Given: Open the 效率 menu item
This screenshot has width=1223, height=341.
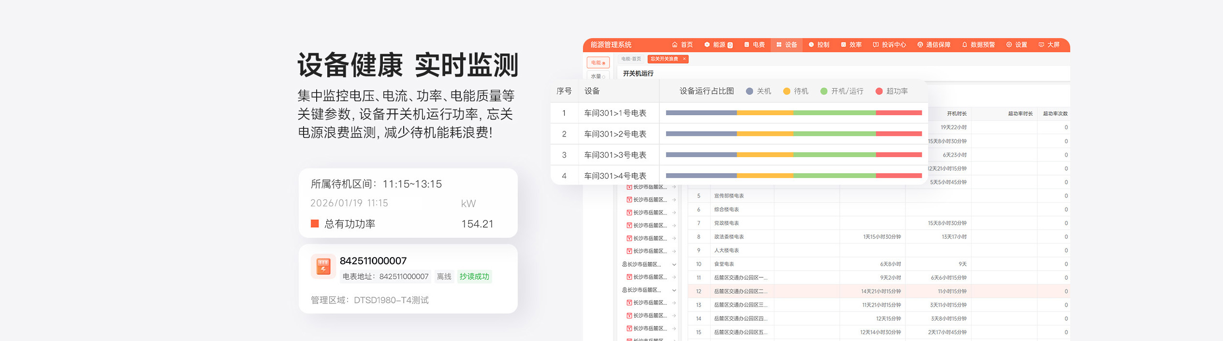Looking at the screenshot, I should click(851, 45).
